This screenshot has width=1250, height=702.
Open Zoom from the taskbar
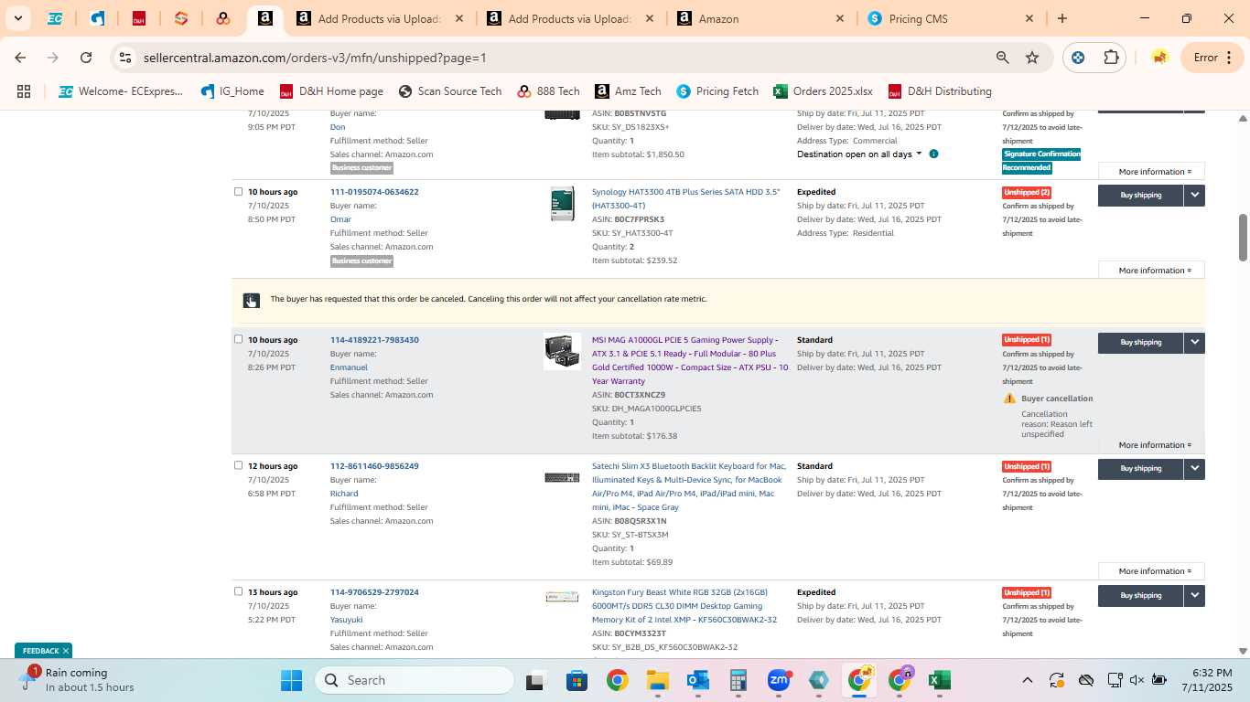tap(779, 680)
